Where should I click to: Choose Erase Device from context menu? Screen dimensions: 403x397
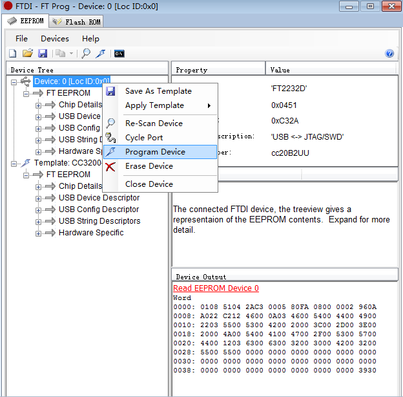point(160,166)
